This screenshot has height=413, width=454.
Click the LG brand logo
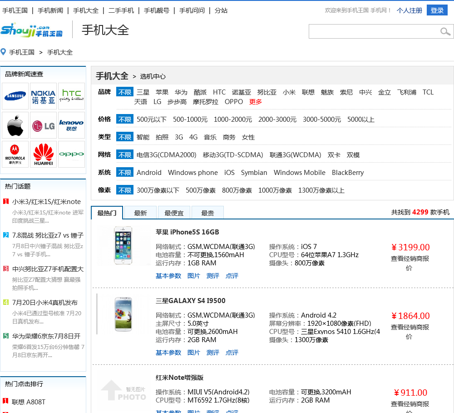pyautogui.click(x=43, y=125)
